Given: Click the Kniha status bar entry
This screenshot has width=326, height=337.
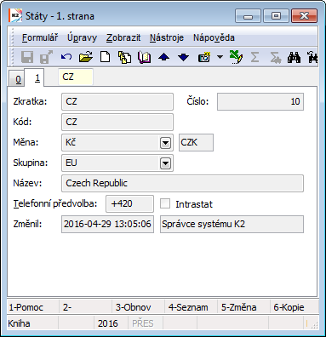Looking at the screenshot, I should tap(32, 323).
